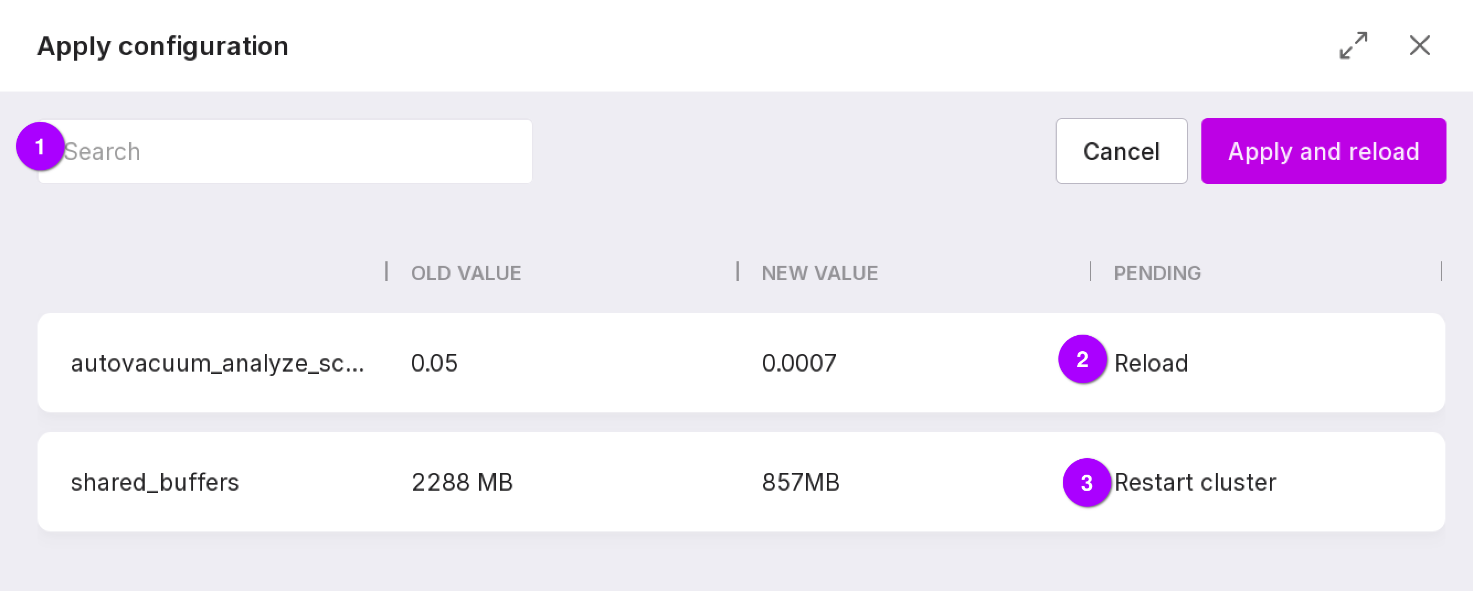Click the purple step badge numbered 3
1473x591 pixels.
(1087, 482)
